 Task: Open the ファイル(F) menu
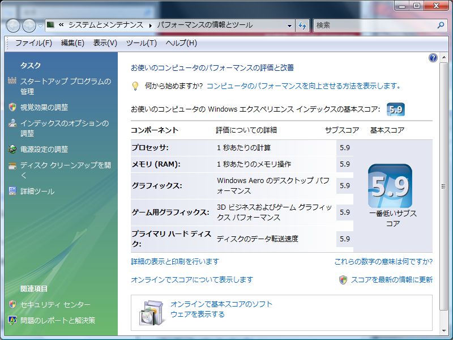point(33,43)
